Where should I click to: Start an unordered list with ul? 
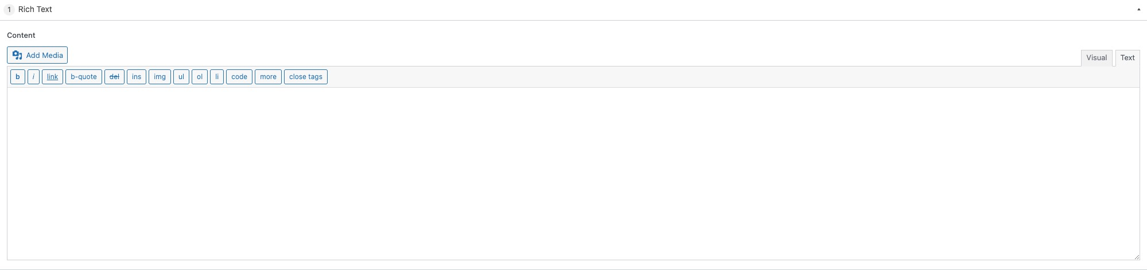coord(181,77)
